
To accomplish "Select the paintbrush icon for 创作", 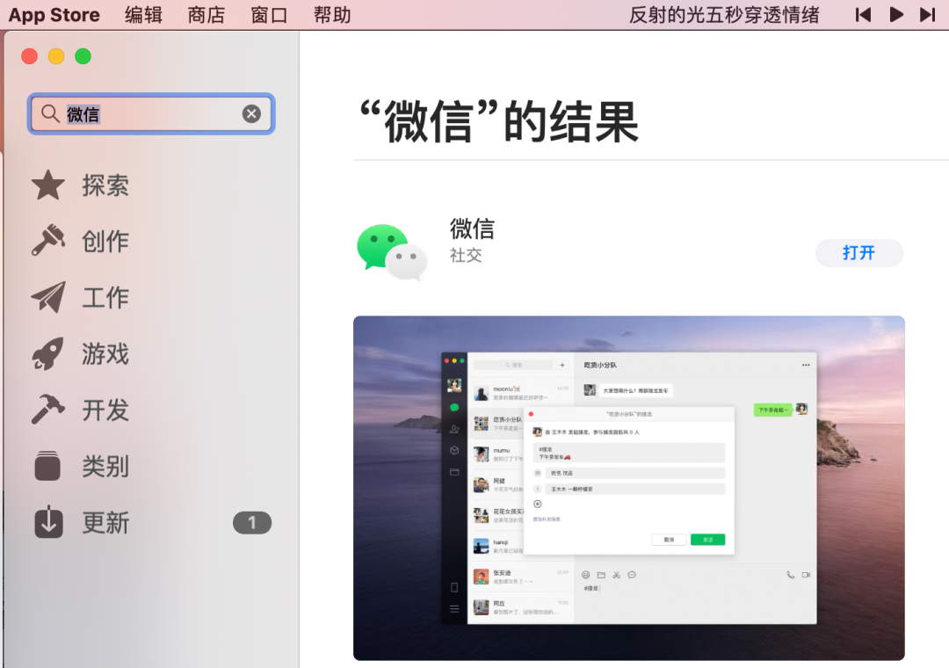I will click(48, 241).
